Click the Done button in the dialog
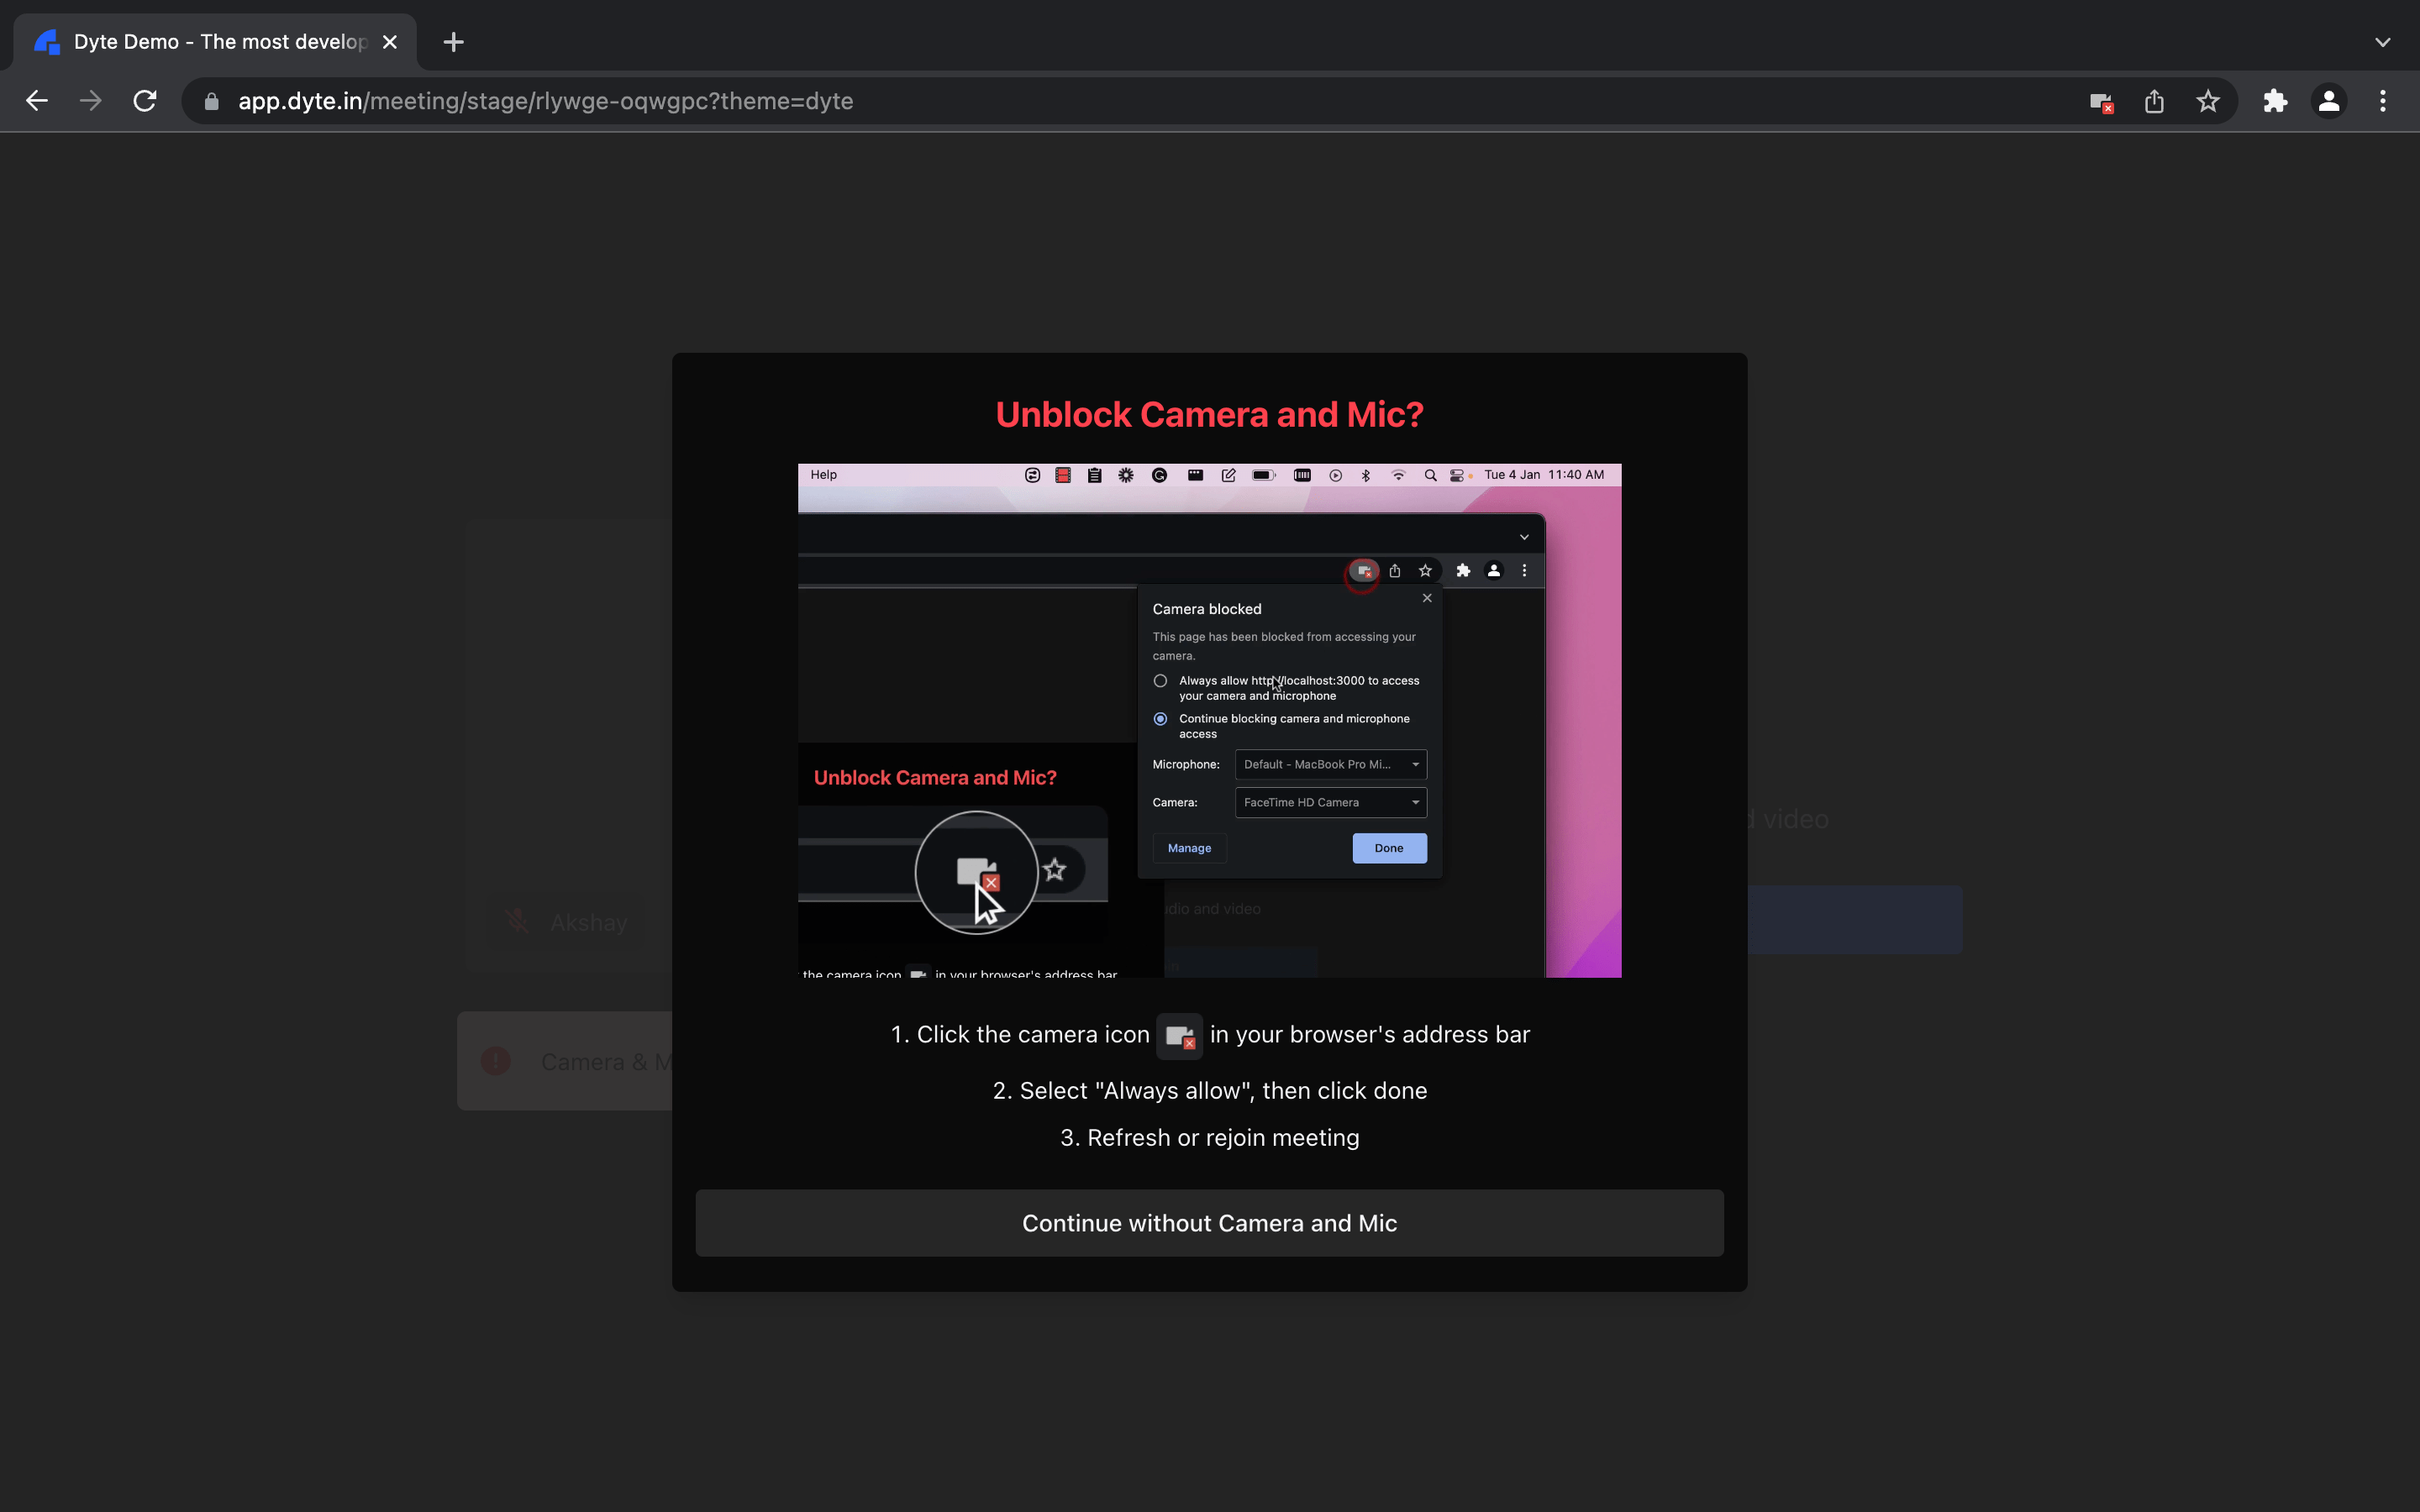Screen dimensions: 2420x1512 coord(1389,847)
